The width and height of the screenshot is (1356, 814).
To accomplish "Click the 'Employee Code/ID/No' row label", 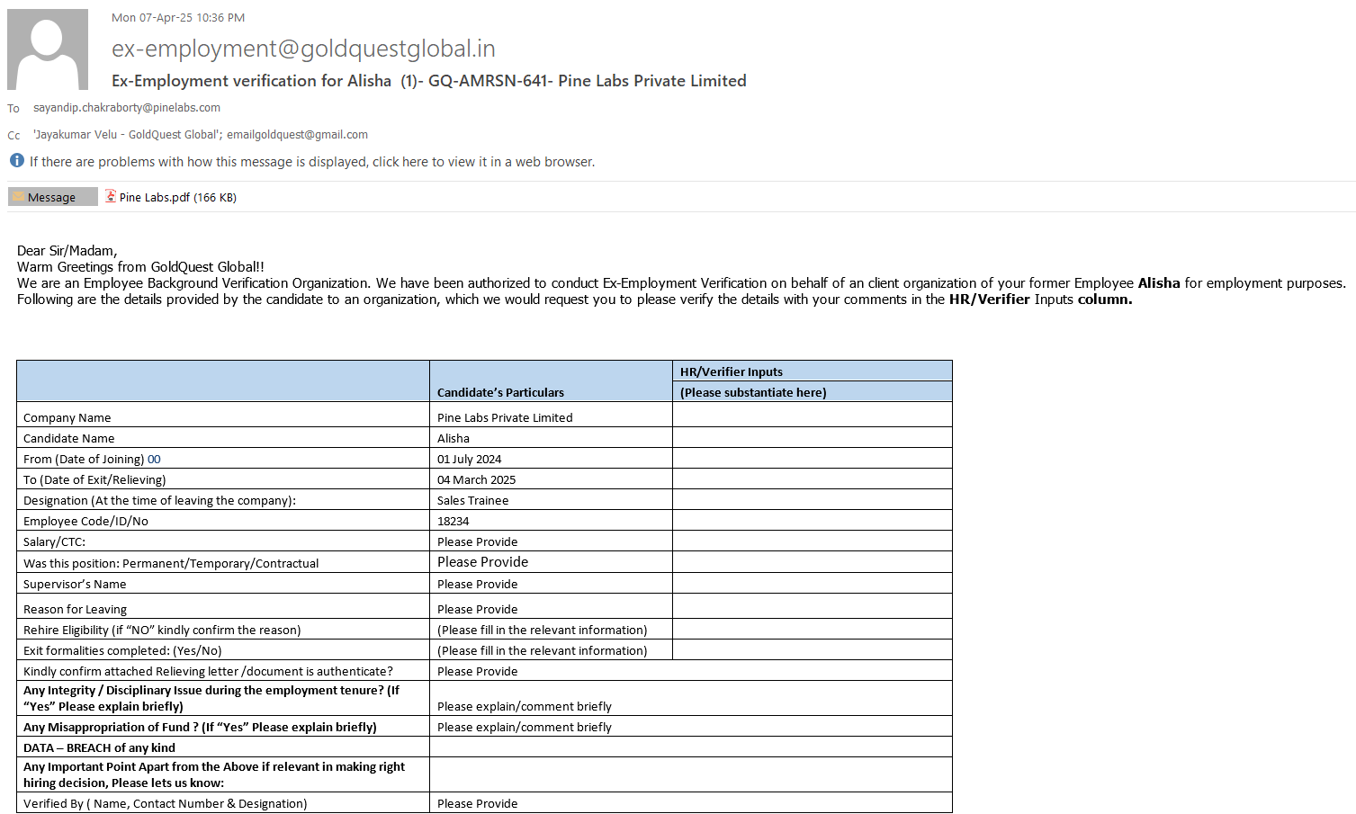I will (x=85, y=521).
